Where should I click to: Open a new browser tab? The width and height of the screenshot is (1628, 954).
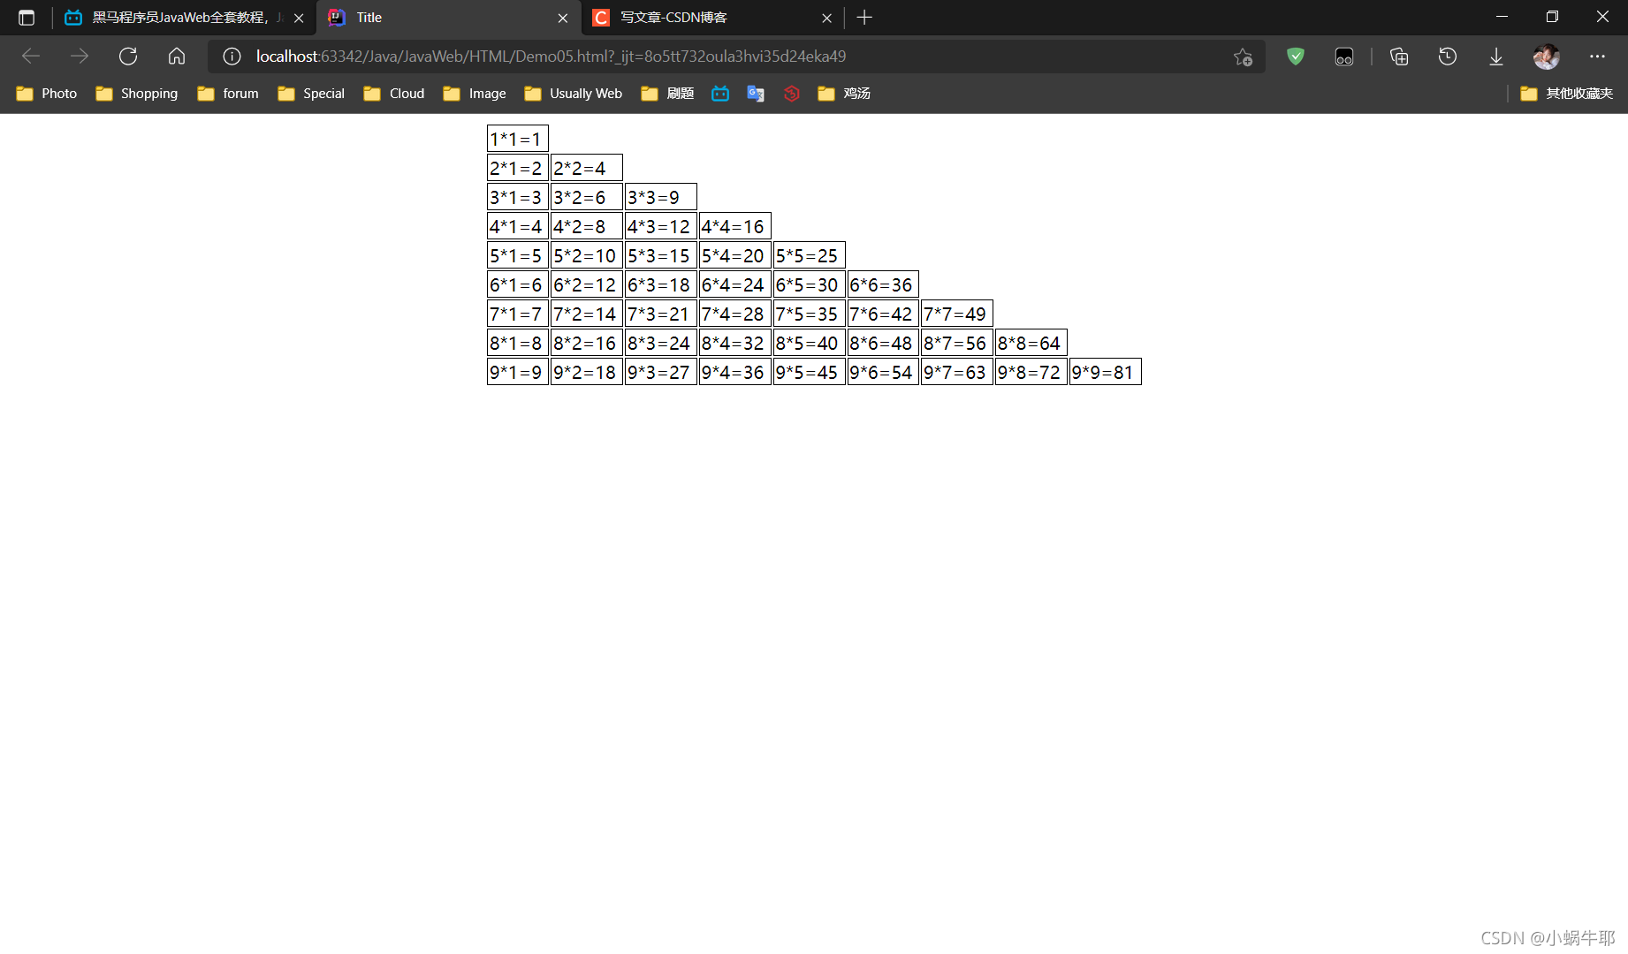pyautogui.click(x=864, y=18)
